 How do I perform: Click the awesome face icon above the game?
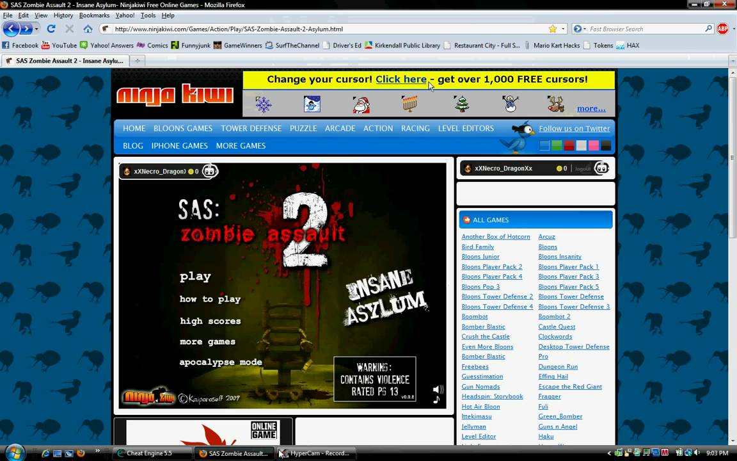[210, 171]
